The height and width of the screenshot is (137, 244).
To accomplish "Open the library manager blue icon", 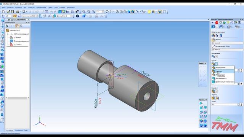I will (x=60, y=12).
